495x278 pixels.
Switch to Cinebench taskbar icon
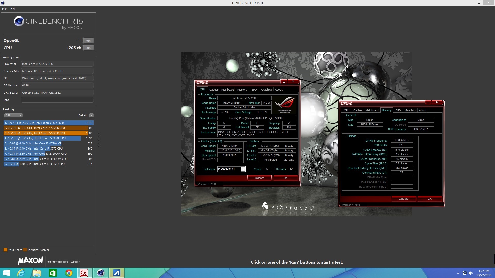101,273
